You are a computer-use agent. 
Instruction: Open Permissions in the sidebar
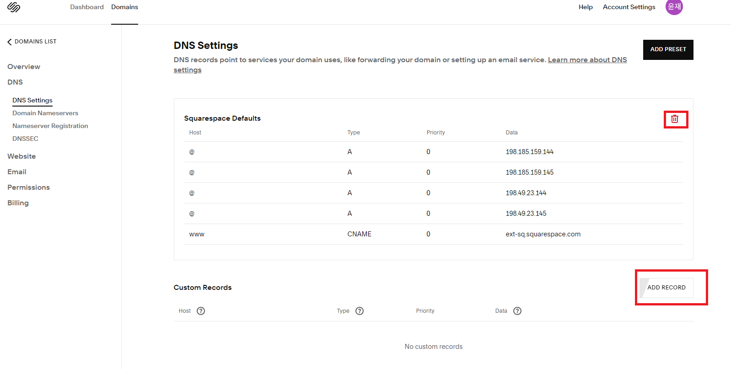(28, 187)
